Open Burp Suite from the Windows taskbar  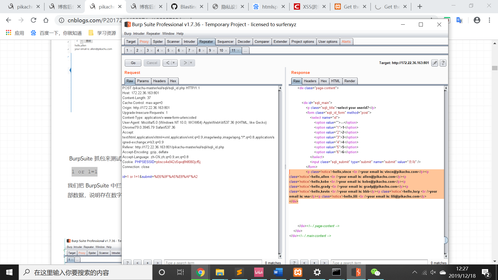(356, 272)
